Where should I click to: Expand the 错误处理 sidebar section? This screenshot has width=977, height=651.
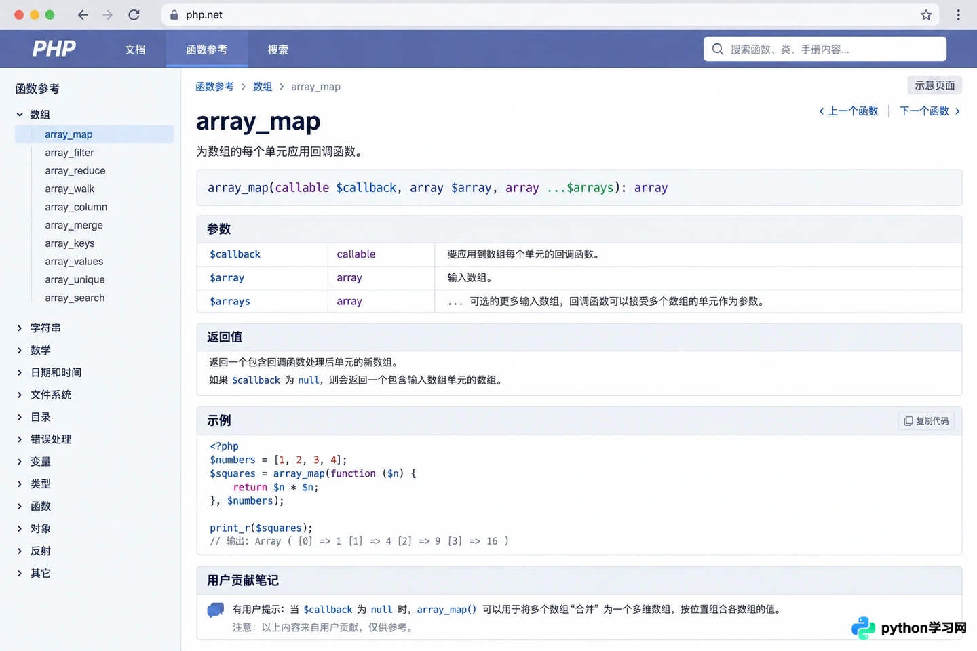point(44,439)
